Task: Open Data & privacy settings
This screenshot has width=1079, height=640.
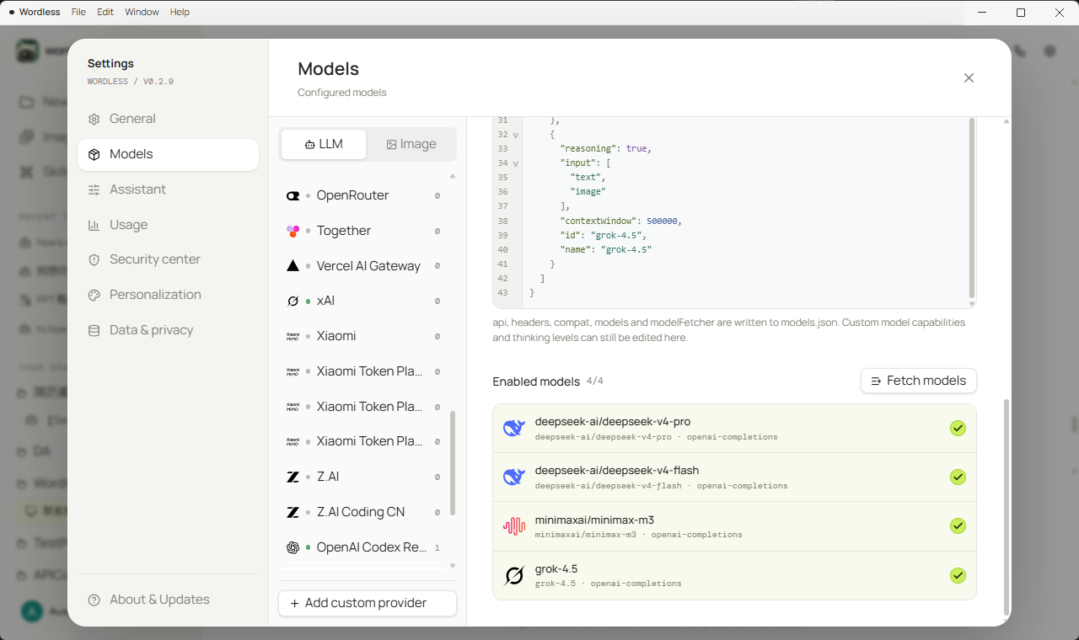Action: click(x=168, y=330)
